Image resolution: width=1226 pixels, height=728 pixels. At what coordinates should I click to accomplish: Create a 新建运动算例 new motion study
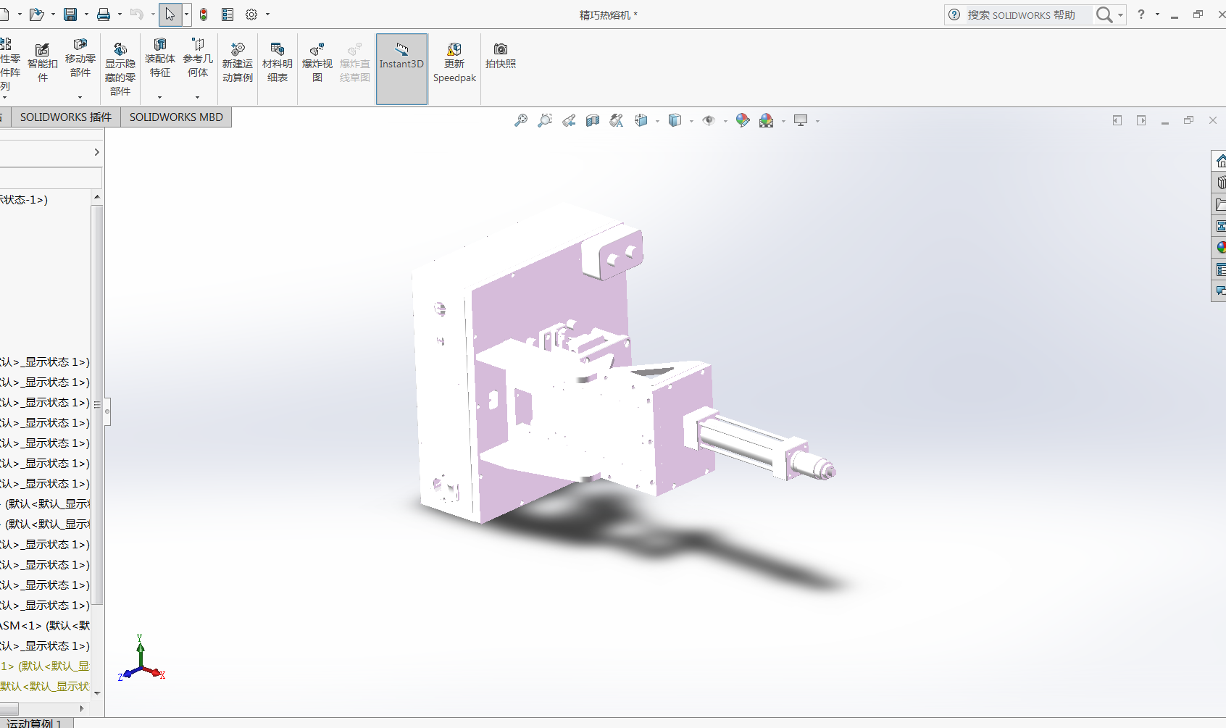click(x=238, y=63)
